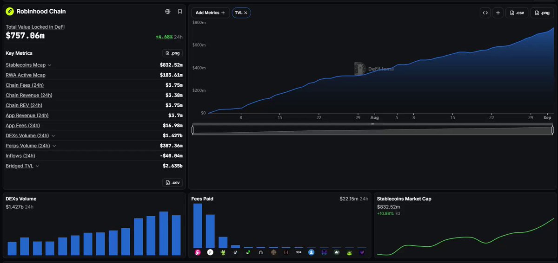Bookmark Robinhood Chain with the bookmark icon
Screen dimensions: 558x263
[x=180, y=11]
